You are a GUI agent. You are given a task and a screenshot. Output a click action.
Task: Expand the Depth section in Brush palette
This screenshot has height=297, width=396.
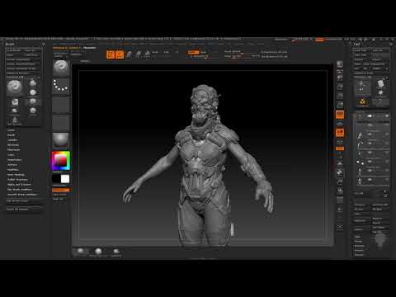(11, 135)
